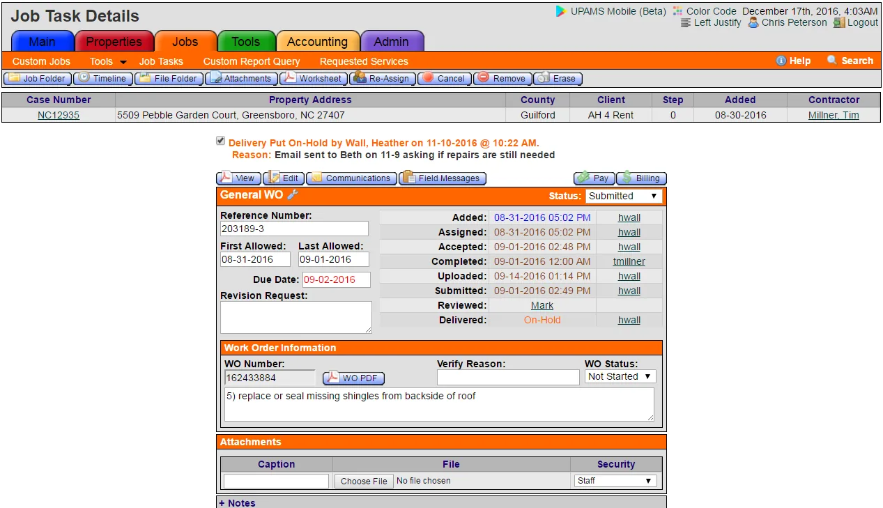Open Job Tasks menu item
This screenshot has height=508, width=883.
(x=161, y=61)
